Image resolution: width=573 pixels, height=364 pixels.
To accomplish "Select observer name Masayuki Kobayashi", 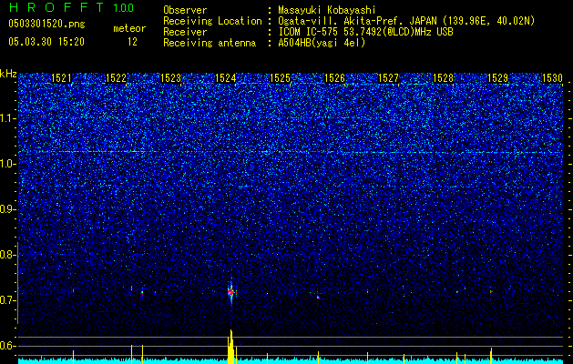I will (327, 10).
